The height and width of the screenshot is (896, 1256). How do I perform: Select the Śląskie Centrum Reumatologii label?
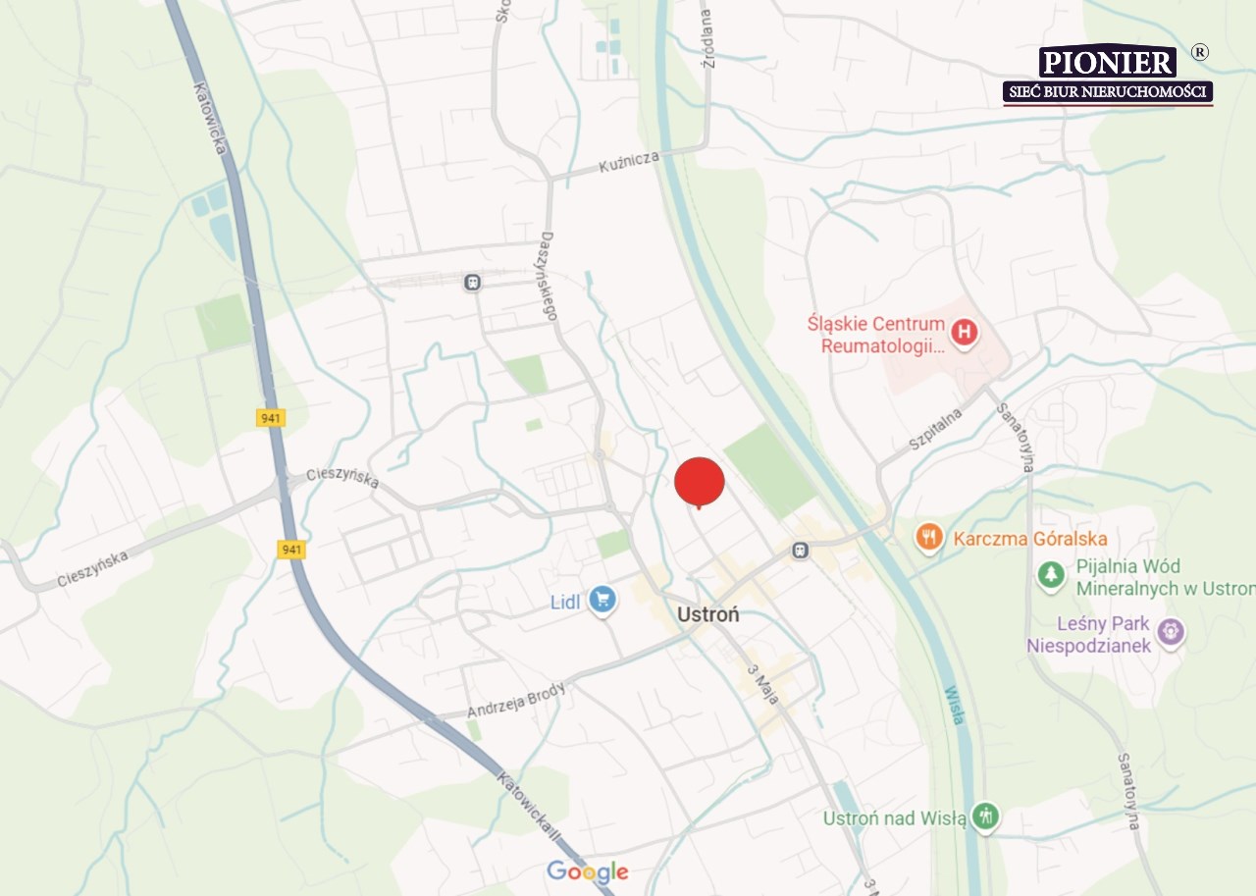(x=876, y=335)
